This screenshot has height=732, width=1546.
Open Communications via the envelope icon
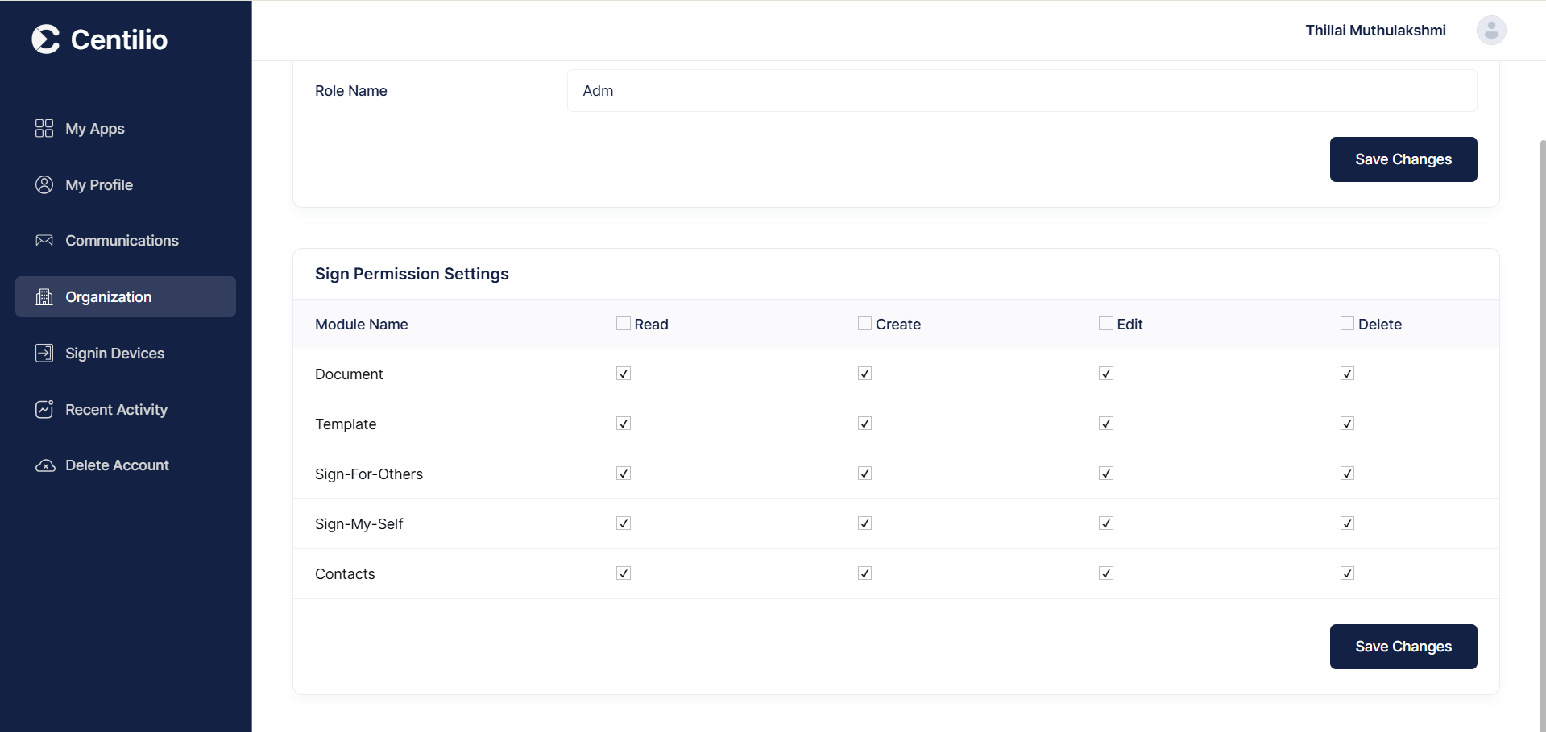pos(44,240)
